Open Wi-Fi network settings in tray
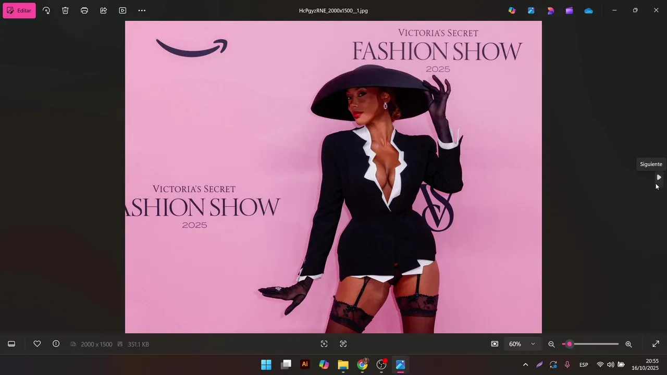This screenshot has width=667, height=375. (x=600, y=365)
